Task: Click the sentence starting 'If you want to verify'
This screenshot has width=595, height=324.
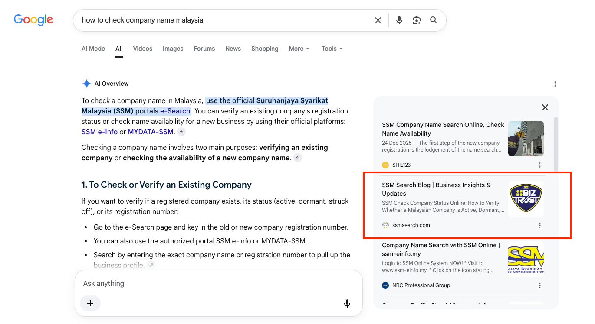Action: click(215, 206)
